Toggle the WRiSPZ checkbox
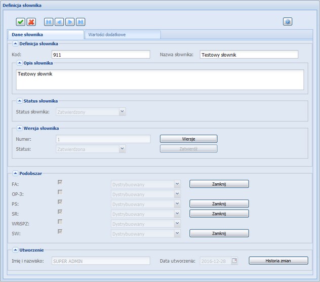This screenshot has height=282, width=320. 60,222
